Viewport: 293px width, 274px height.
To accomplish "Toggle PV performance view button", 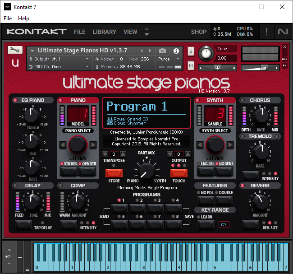I will [284, 65].
